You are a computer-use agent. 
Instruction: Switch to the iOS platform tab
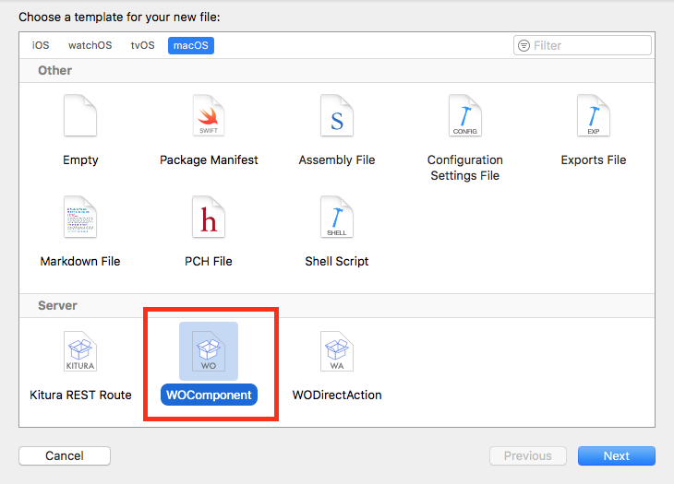click(41, 45)
